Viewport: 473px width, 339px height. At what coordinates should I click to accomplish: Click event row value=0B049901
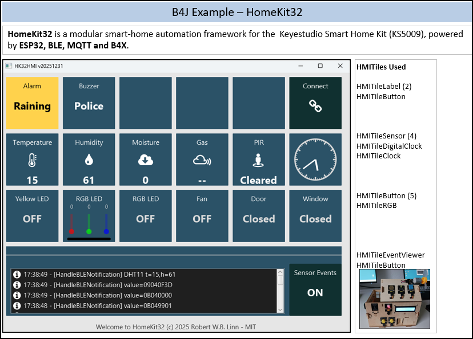[x=143, y=305]
